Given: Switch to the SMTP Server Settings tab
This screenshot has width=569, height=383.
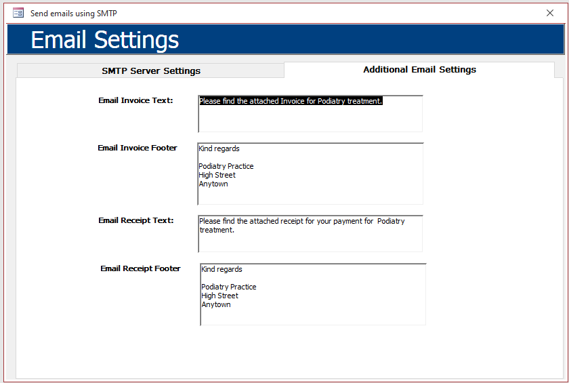Looking at the screenshot, I should click(x=150, y=70).
